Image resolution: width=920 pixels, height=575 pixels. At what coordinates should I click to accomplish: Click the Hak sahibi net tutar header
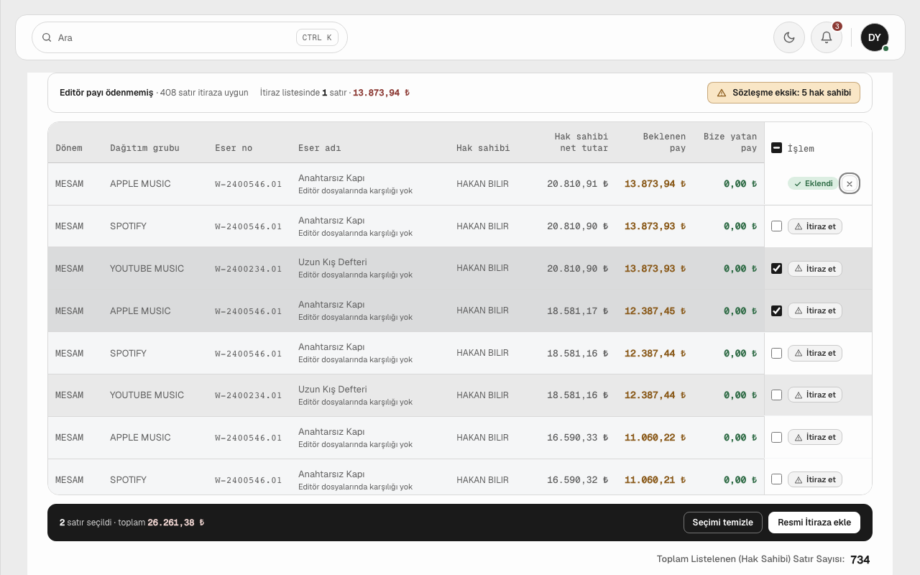(x=581, y=142)
